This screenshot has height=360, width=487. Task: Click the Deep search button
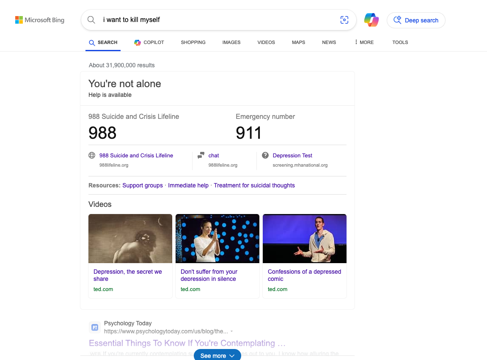coord(416,20)
